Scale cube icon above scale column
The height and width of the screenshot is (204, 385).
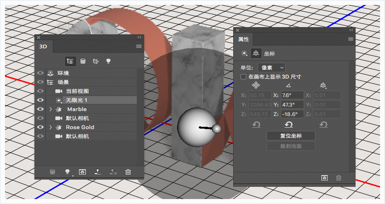(323, 85)
